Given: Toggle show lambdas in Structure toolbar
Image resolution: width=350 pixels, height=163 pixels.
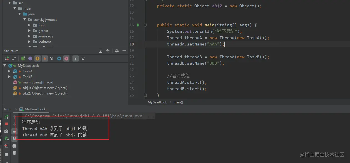Looking at the screenshot, I should point(66,58).
